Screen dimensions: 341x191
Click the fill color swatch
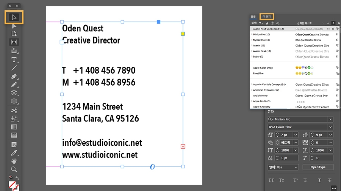coord(12,185)
